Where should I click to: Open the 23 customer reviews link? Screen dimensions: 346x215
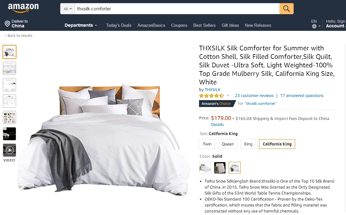tap(254, 96)
